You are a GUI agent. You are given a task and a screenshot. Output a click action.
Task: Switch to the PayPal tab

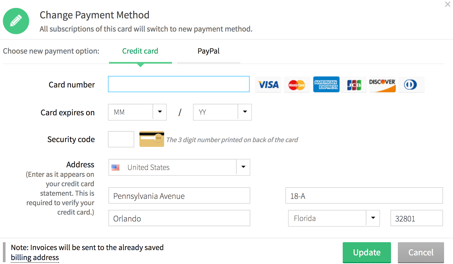pos(209,51)
